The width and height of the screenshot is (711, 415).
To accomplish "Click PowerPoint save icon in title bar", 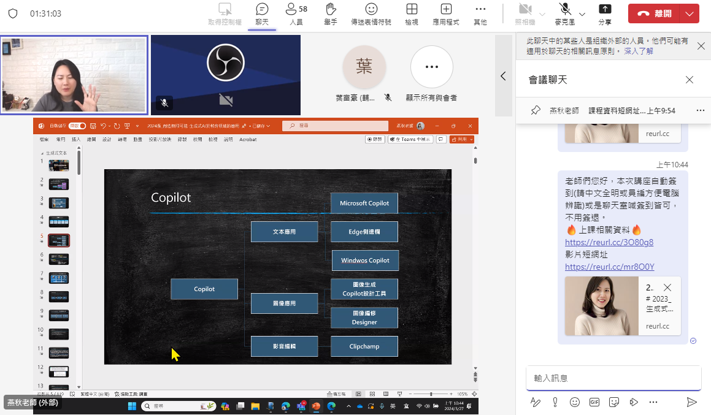I will pyautogui.click(x=93, y=126).
